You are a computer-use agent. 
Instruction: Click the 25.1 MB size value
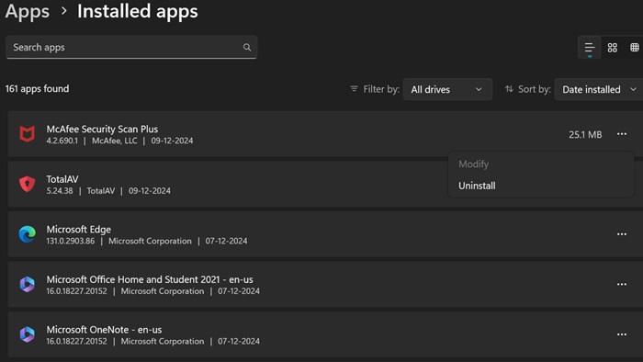[585, 134]
